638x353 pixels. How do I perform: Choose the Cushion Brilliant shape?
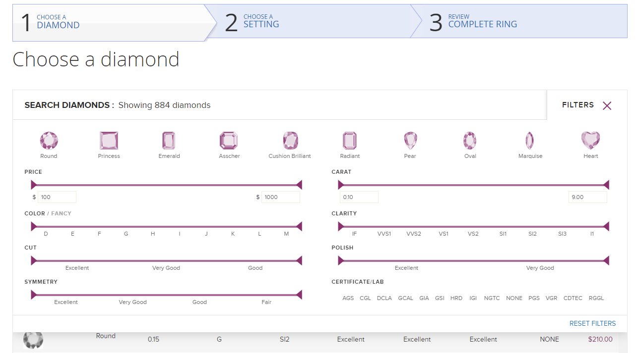pos(290,141)
